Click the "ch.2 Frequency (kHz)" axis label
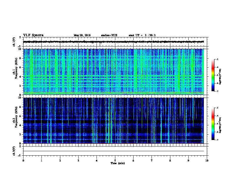This screenshot has height=180, width=233. point(15,117)
